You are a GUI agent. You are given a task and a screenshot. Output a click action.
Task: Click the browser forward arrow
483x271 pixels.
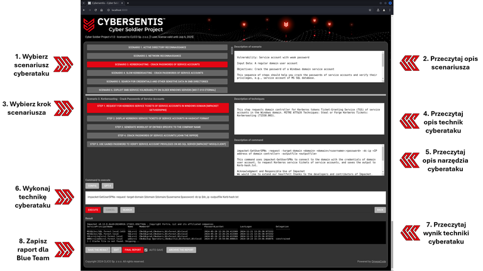coord(90,10)
